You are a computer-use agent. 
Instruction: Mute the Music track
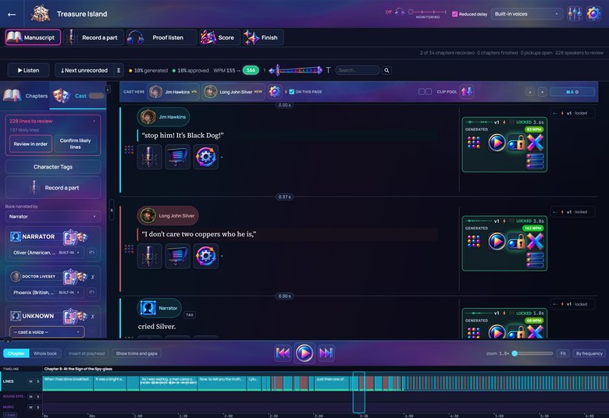coord(30,407)
